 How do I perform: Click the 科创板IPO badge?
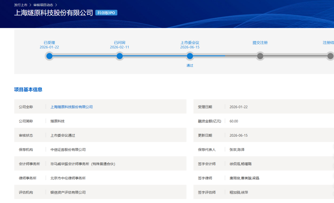[x=106, y=13]
